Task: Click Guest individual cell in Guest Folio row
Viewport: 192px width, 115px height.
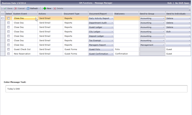Action: [178, 50]
